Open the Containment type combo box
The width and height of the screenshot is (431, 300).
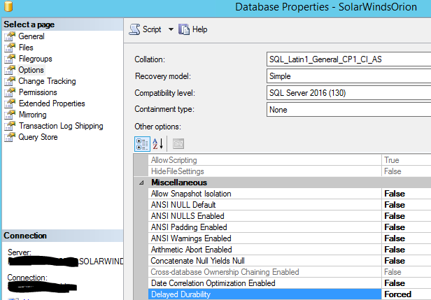point(348,110)
